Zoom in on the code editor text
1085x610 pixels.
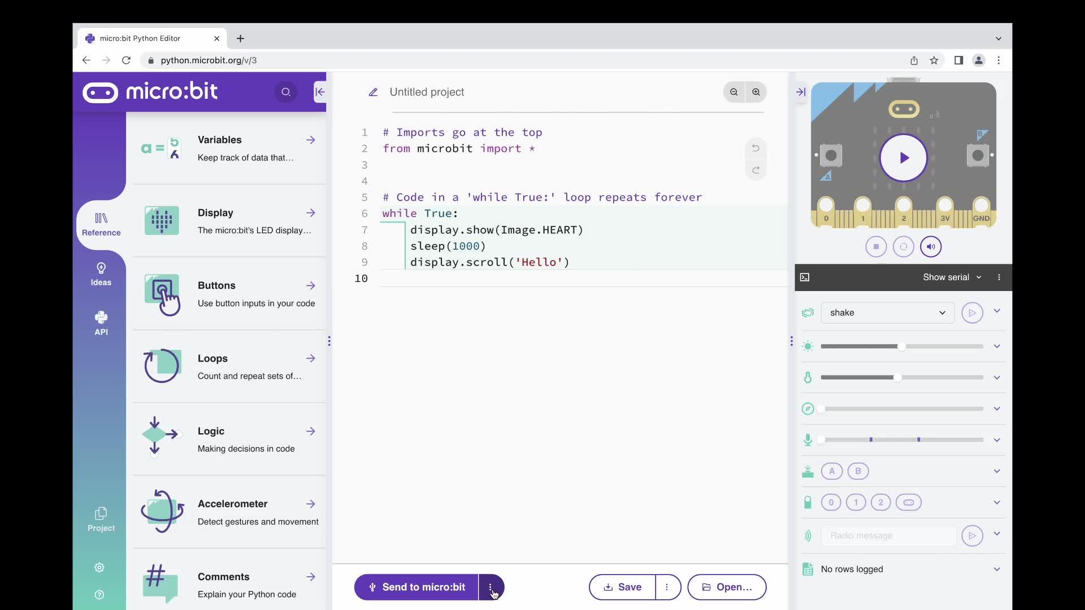click(x=756, y=91)
